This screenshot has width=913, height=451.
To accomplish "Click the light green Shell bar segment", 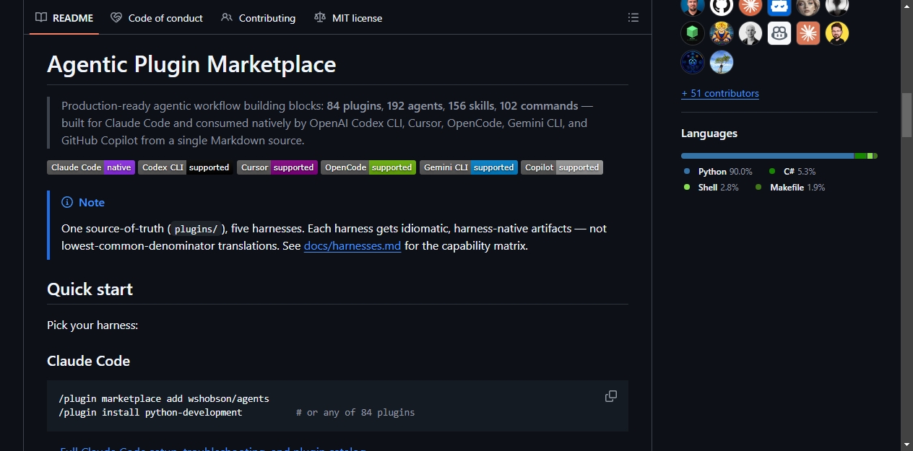I will (x=870, y=156).
